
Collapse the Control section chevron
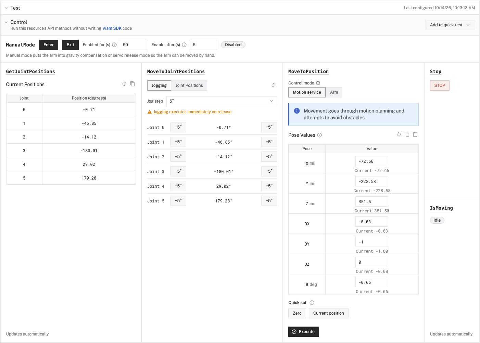(x=6, y=22)
